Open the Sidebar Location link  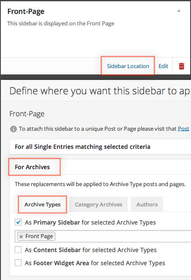pyautogui.click(x=128, y=66)
